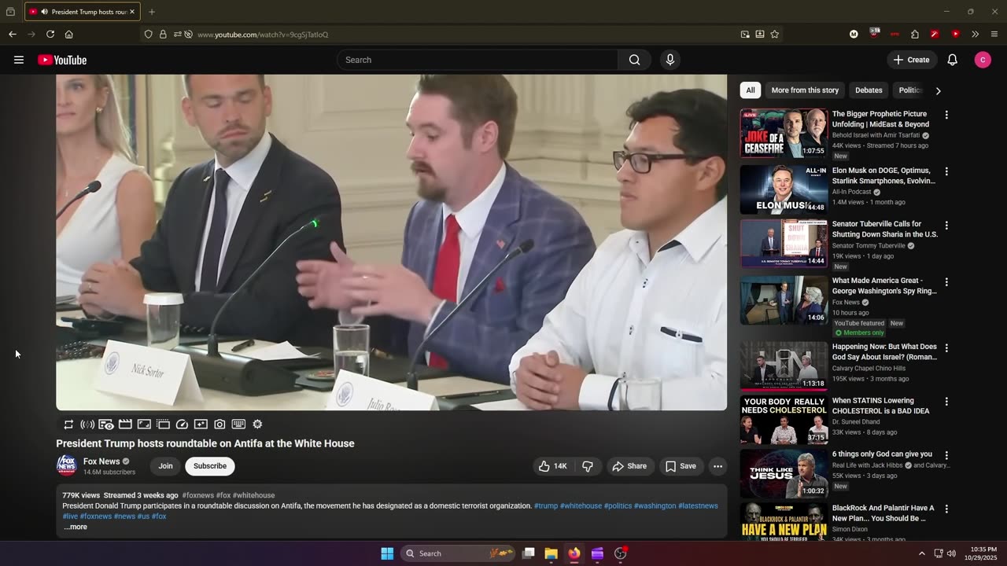Open the taskbar volume control icon

click(951, 553)
